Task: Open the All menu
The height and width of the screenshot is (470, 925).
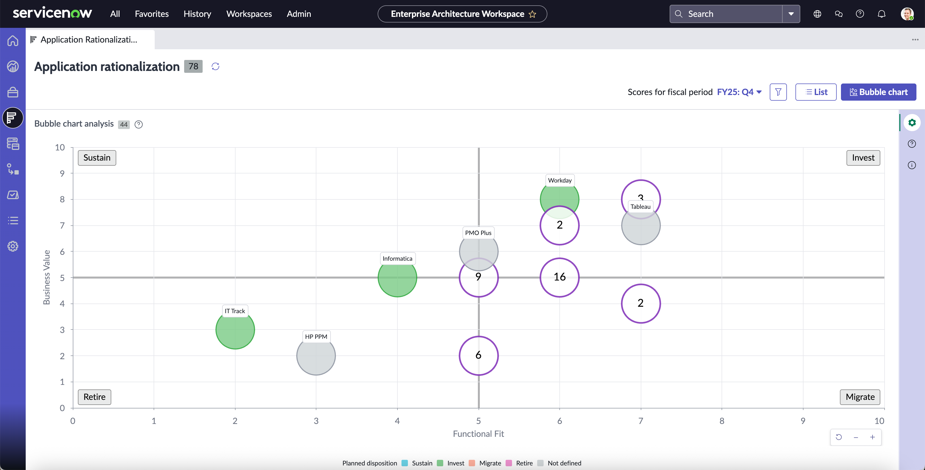Action: (115, 14)
